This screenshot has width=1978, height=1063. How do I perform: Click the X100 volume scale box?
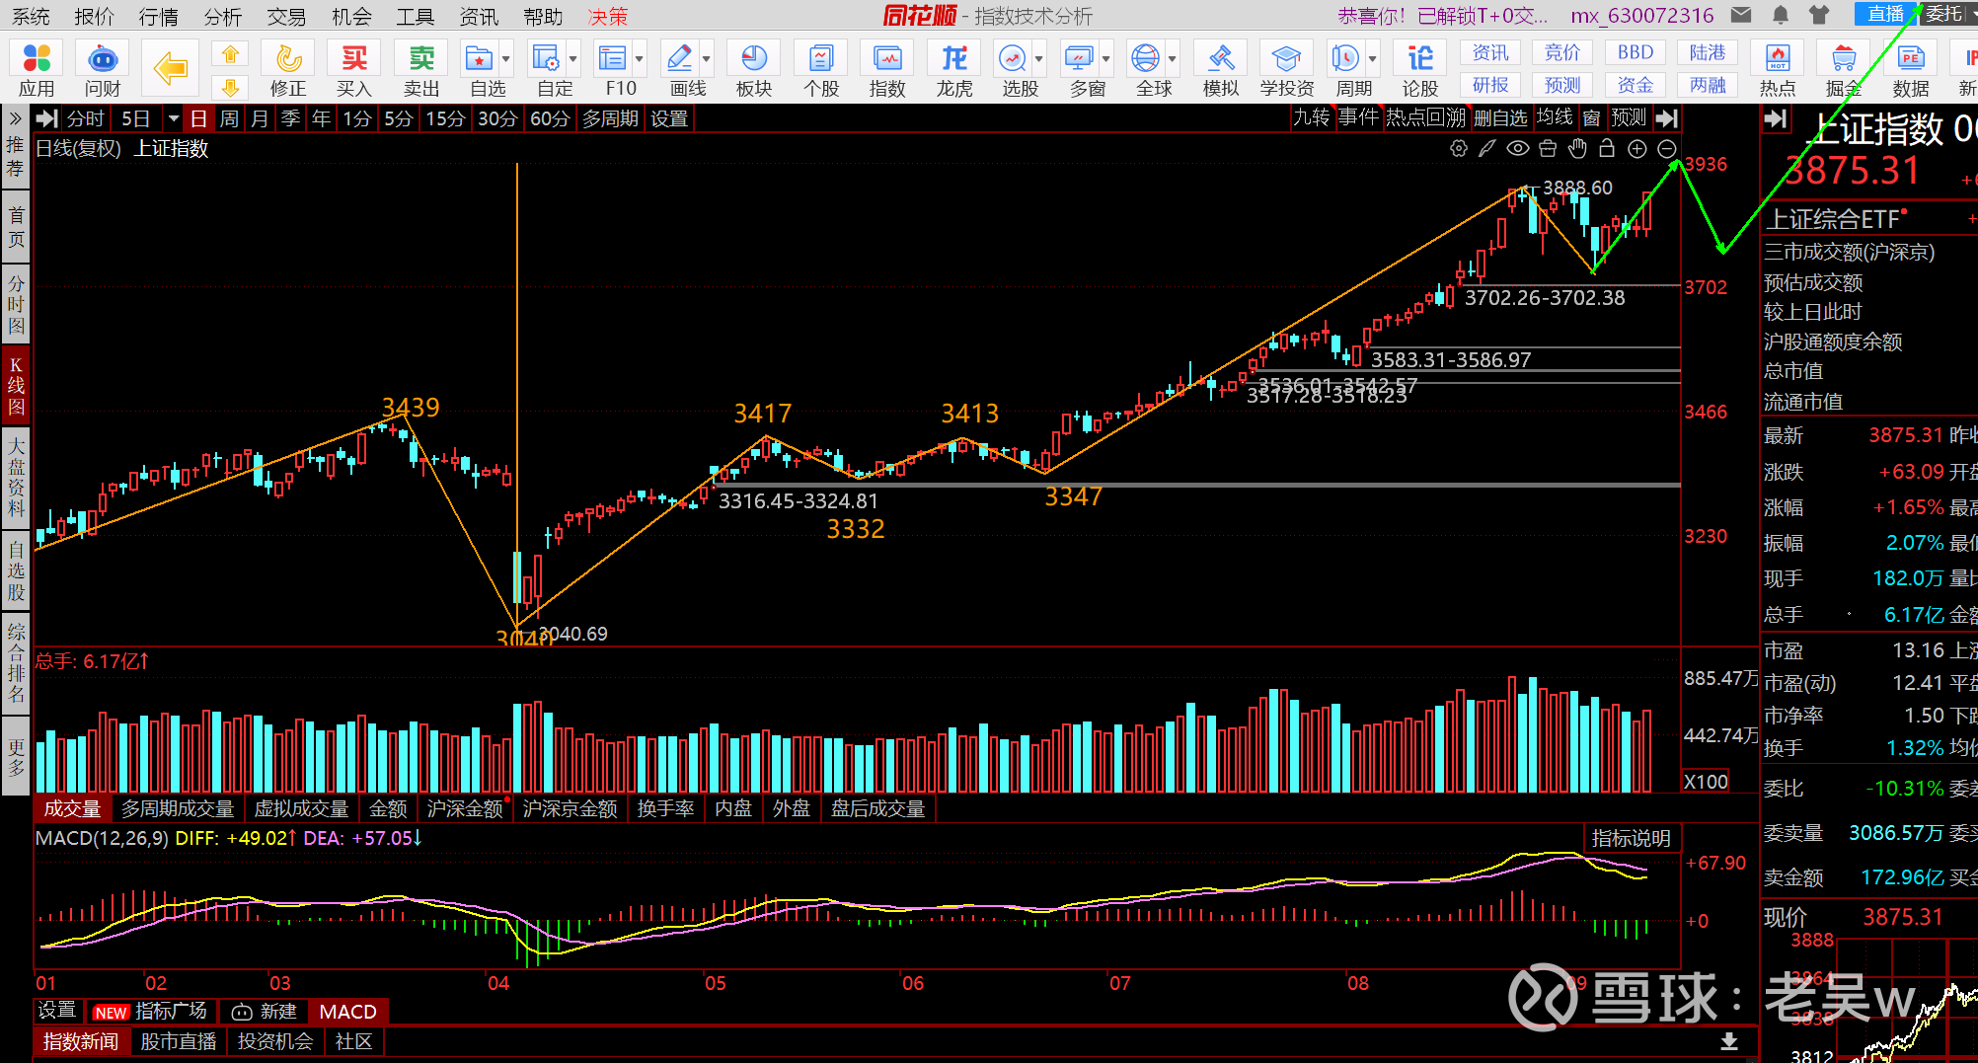pos(1706,781)
